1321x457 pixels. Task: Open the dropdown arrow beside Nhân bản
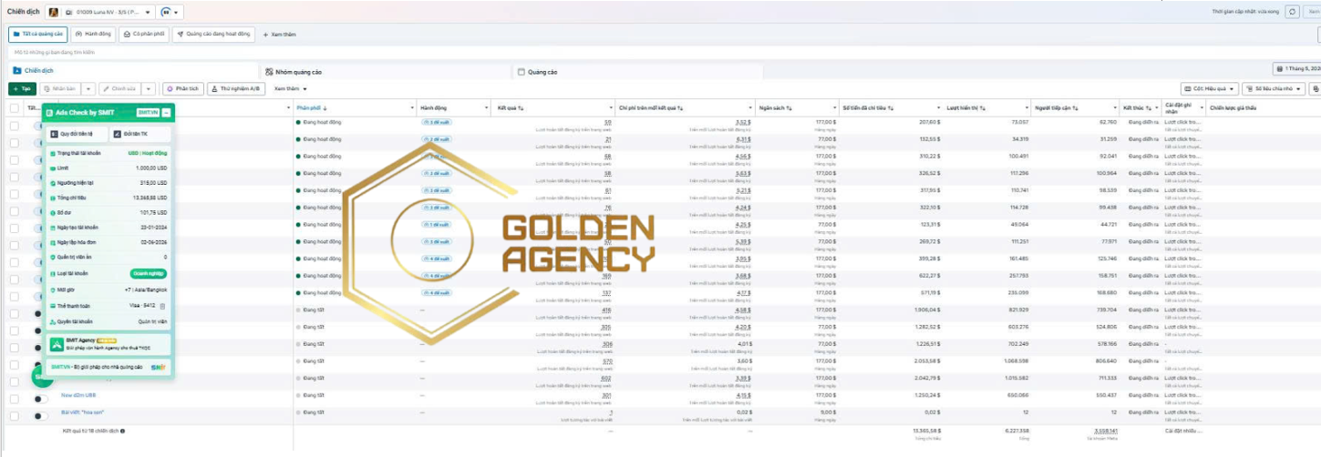(x=88, y=88)
